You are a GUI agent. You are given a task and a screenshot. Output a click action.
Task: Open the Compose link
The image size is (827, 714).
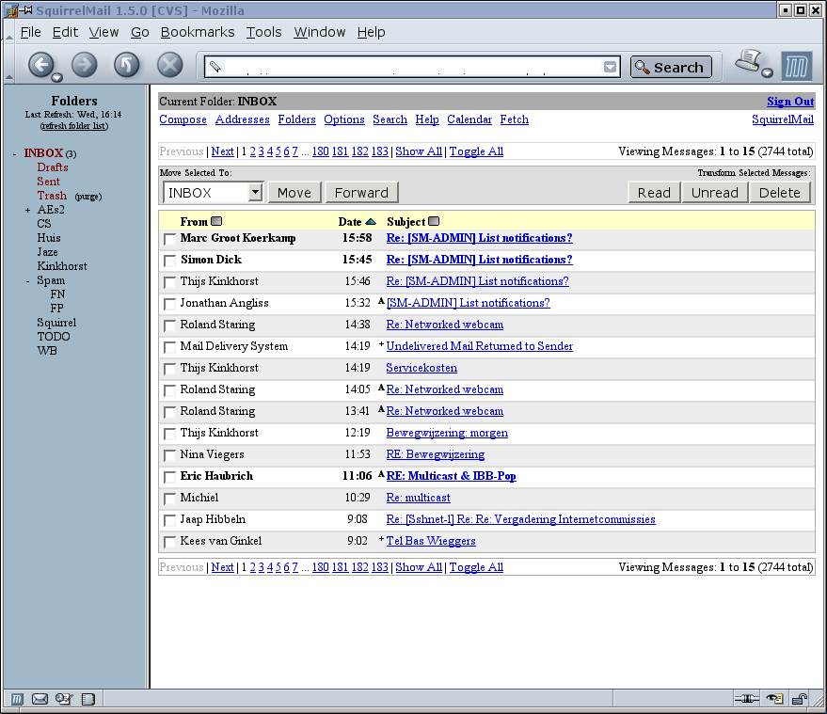pyautogui.click(x=183, y=119)
